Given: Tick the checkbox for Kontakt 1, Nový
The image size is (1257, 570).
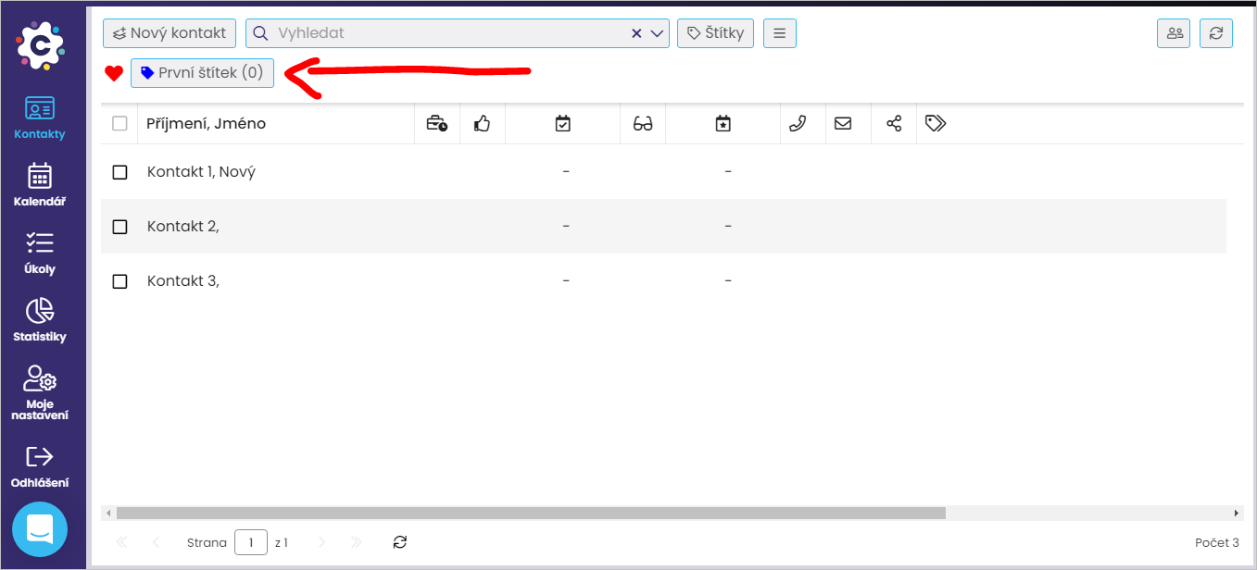Looking at the screenshot, I should 119,172.
